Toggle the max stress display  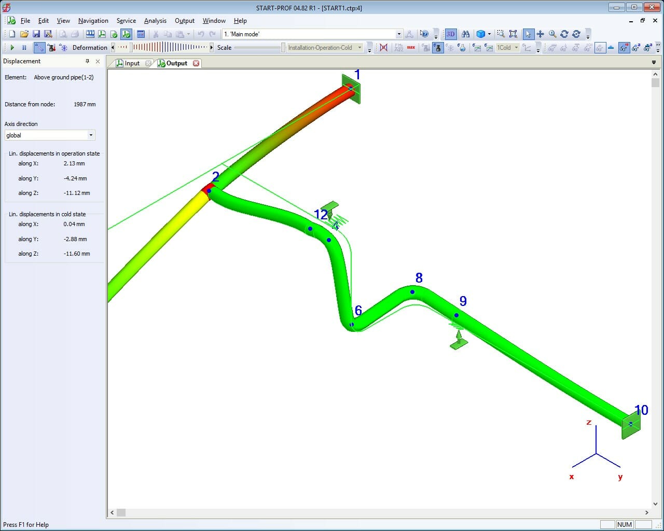click(x=411, y=47)
